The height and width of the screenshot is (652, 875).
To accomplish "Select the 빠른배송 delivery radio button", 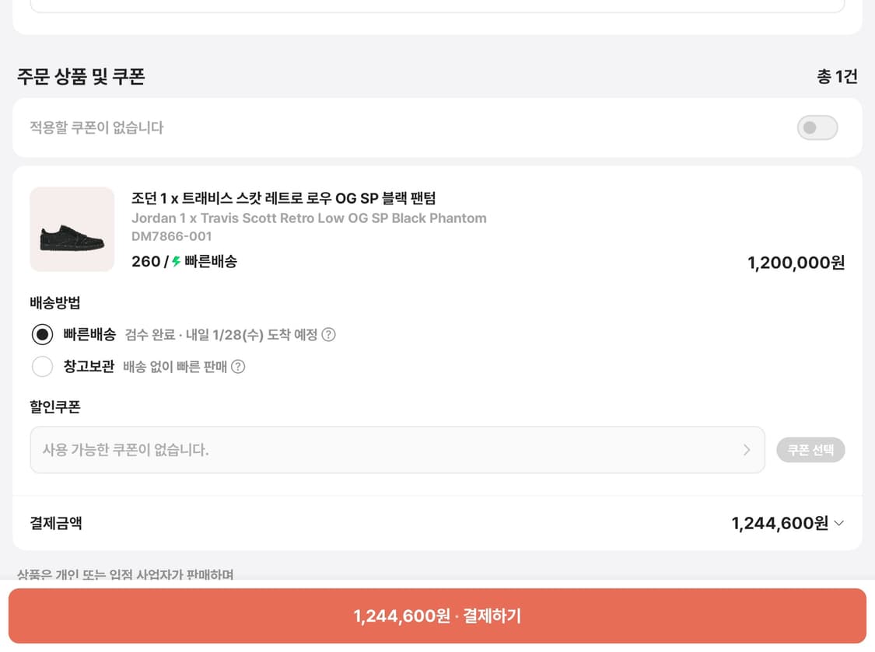I will [x=43, y=334].
